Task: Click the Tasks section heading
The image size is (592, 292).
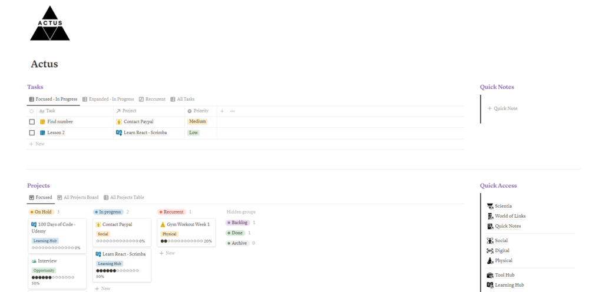Action: [35, 87]
